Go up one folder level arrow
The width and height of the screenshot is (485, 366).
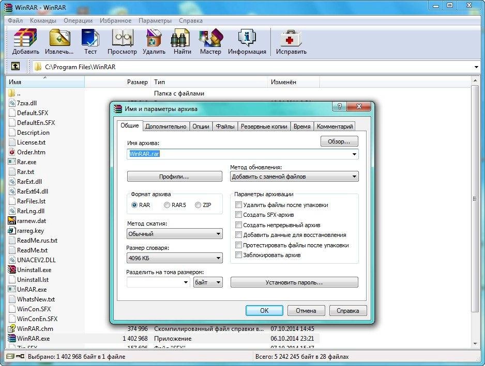pyautogui.click(x=16, y=66)
